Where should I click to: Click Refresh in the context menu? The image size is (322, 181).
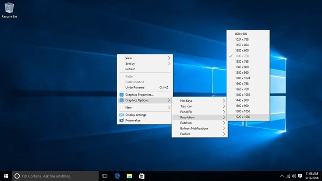[x=131, y=69]
